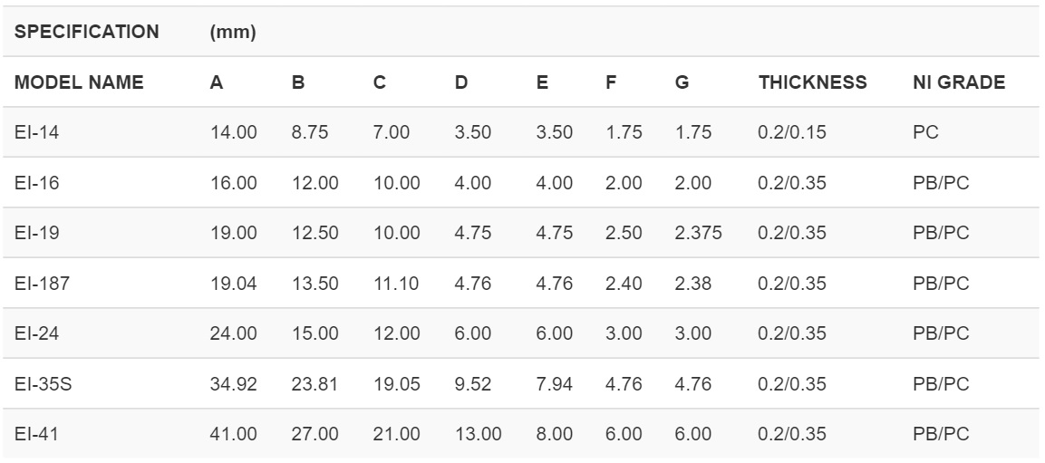Select the 2.375 value in EI-19 row

pos(698,233)
